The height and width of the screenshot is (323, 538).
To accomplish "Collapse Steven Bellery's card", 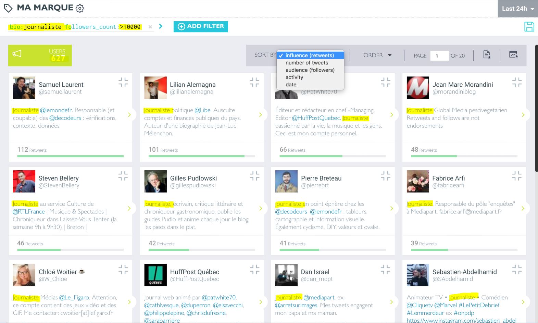I will [123, 176].
